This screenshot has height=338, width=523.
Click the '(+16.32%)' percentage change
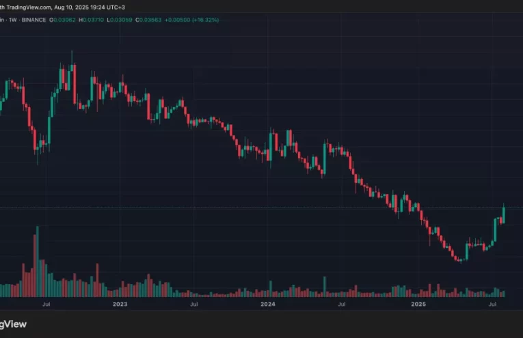pos(206,20)
